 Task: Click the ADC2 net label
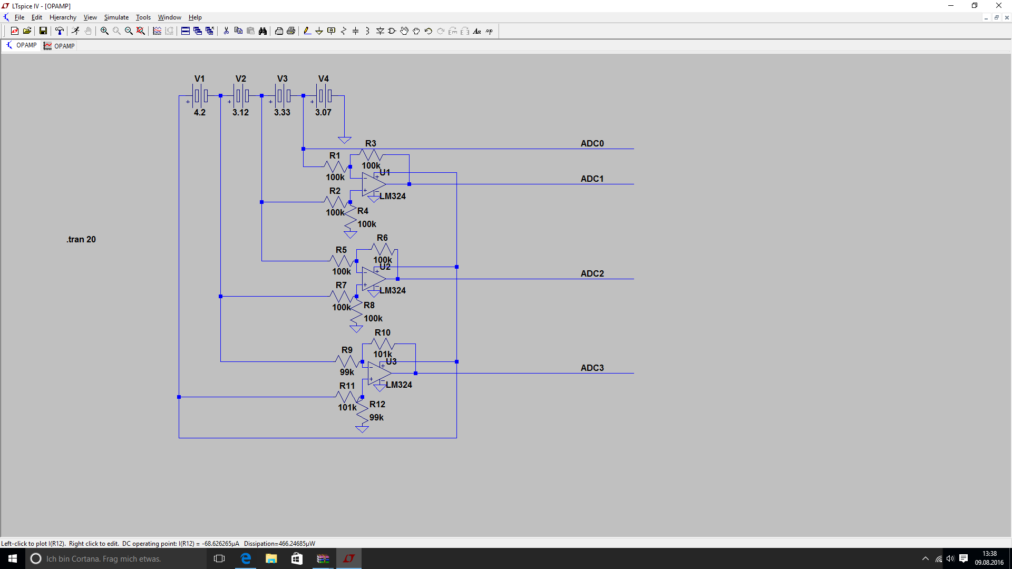(592, 273)
